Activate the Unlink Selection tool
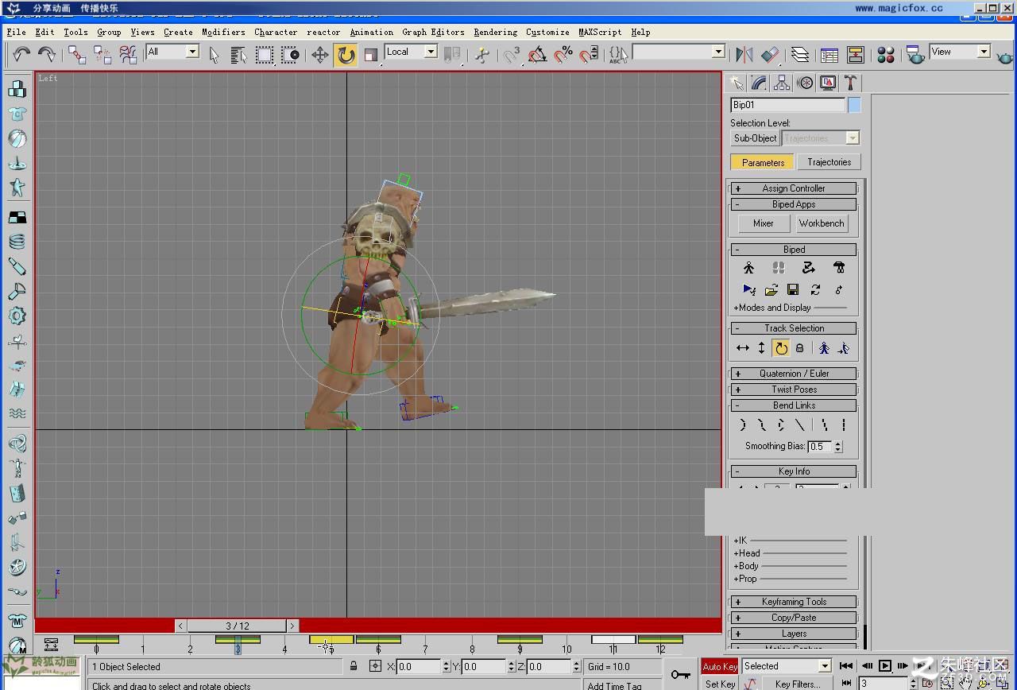Viewport: 1017px width, 690px height. point(102,54)
